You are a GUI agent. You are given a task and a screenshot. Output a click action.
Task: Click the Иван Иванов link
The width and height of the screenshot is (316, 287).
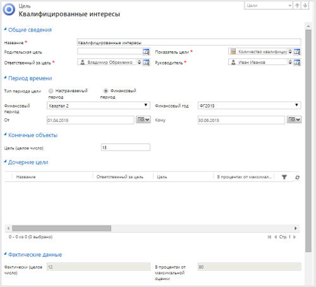pyautogui.click(x=252, y=63)
